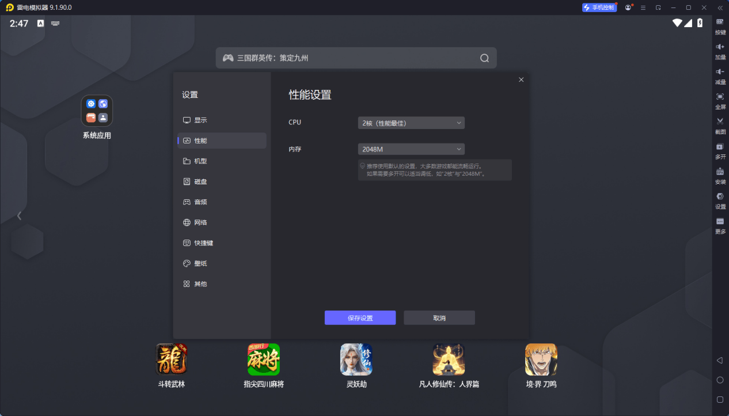
Task: Expand the CPU cores dropdown
Action: point(411,123)
